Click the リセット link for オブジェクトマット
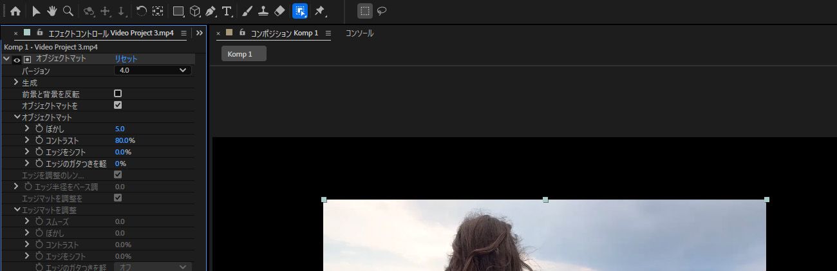Image resolution: width=837 pixels, height=271 pixels. click(126, 59)
